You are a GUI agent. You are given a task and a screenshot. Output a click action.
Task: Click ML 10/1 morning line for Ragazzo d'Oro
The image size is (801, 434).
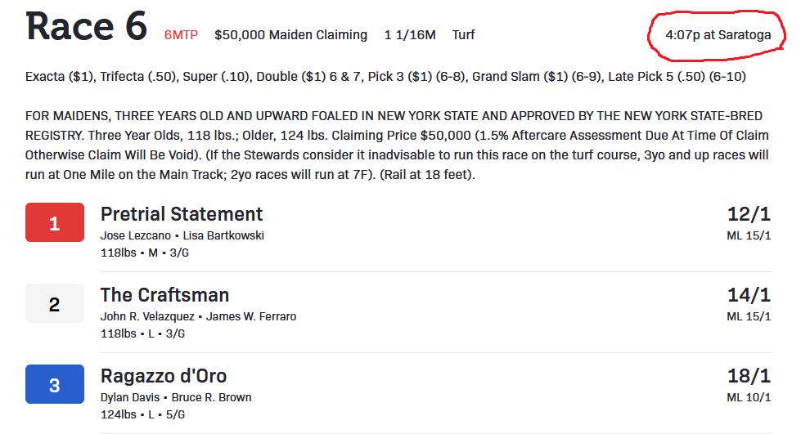pos(749,397)
